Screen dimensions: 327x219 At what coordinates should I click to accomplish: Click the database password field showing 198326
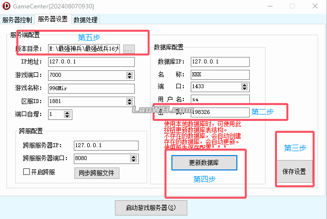pos(220,112)
